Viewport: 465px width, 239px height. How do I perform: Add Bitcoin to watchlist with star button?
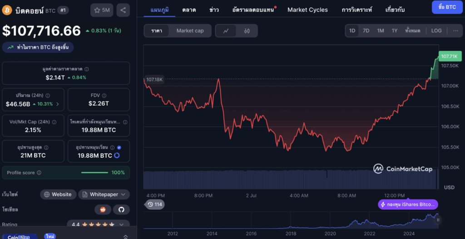pyautogui.click(x=102, y=10)
